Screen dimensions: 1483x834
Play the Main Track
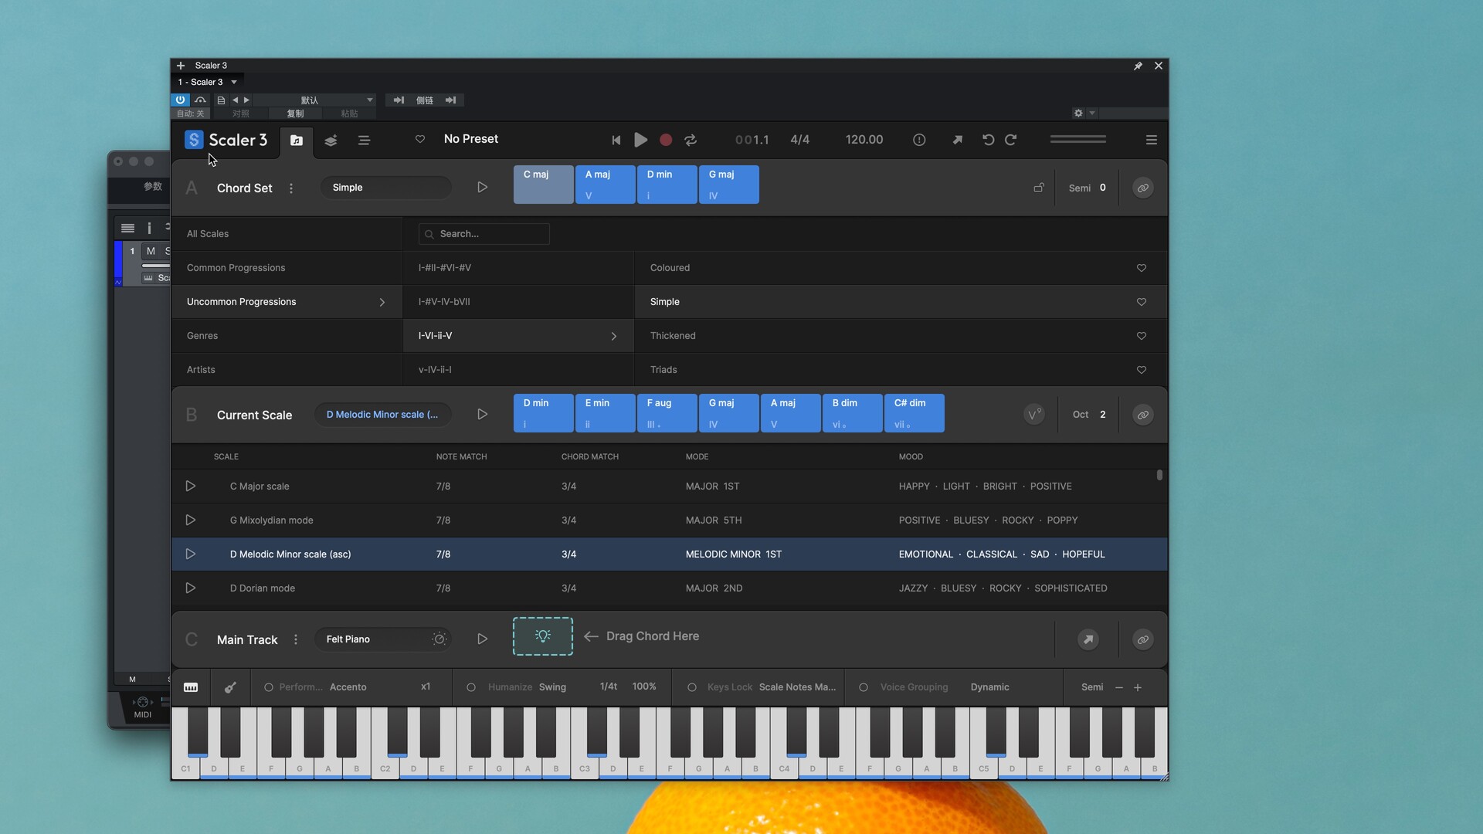pyautogui.click(x=482, y=639)
